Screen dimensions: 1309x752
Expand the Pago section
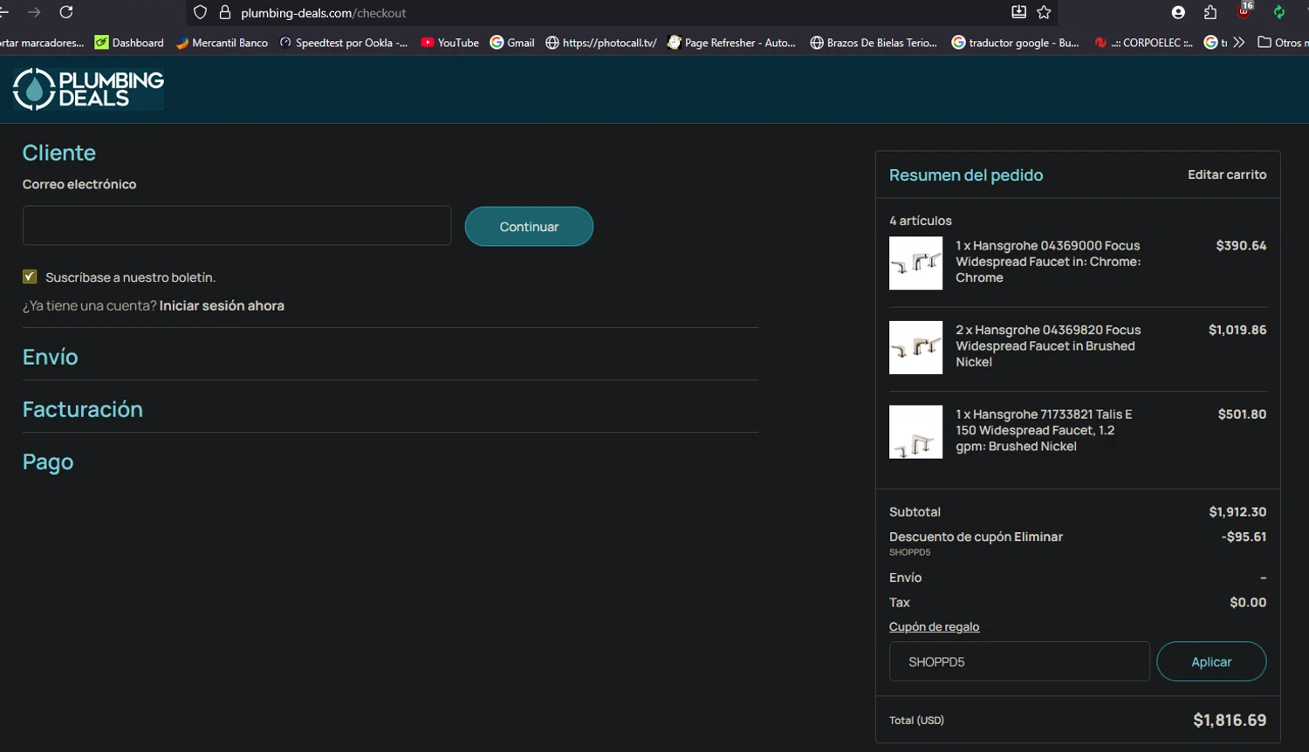(x=48, y=461)
